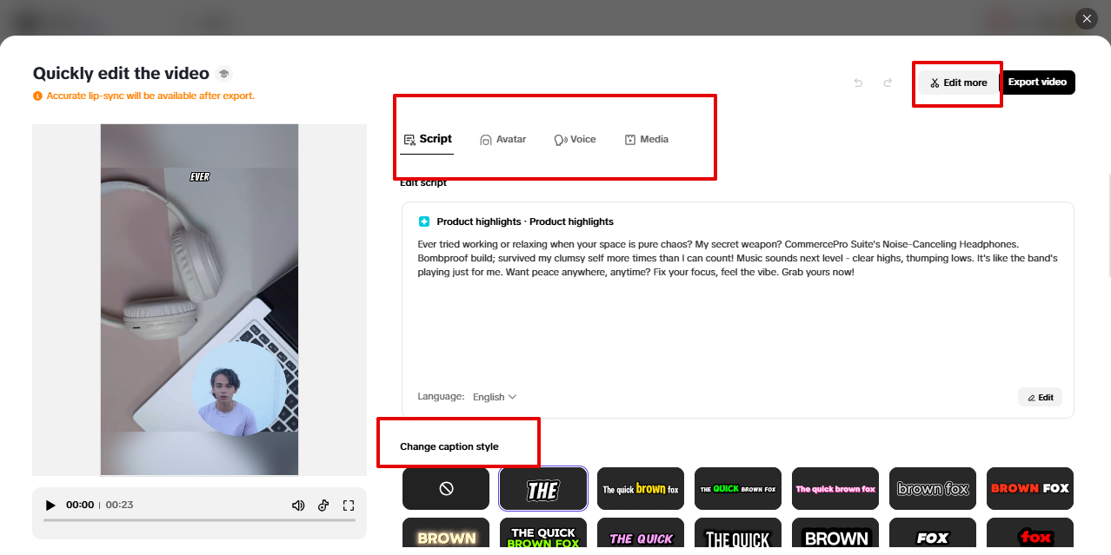Click 'Quickly edit the video' title
Screen dimensions: 1111x555
click(x=121, y=74)
